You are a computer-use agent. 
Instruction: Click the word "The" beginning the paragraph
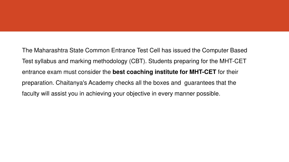(x=27, y=50)
